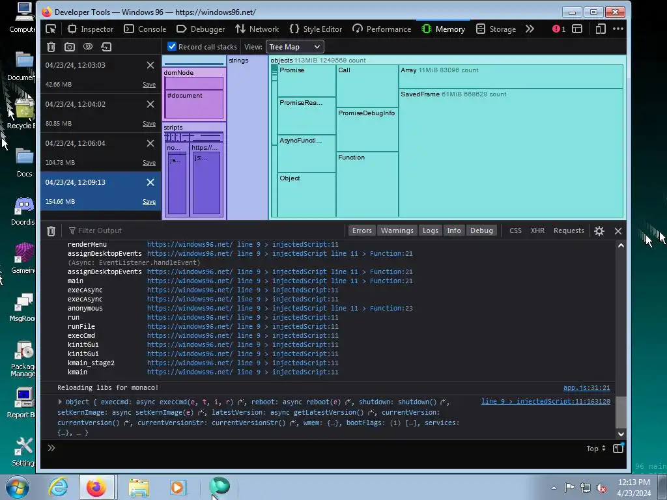
Task: Open the Inspector tab
Action: click(x=91, y=29)
